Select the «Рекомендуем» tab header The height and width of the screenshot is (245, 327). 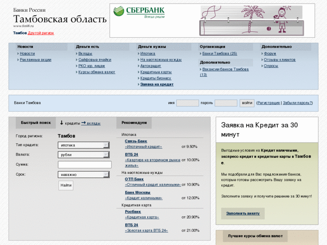coord(134,123)
